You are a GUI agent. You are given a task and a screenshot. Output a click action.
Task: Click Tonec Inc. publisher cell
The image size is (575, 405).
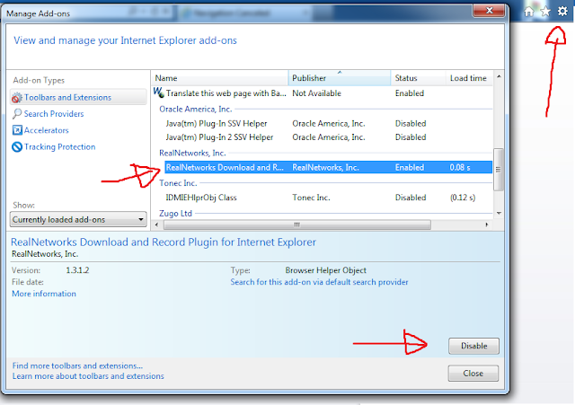(x=311, y=198)
